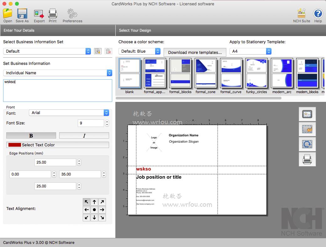Click the Font Size input field
The image size is (326, 247).
tap(91, 123)
